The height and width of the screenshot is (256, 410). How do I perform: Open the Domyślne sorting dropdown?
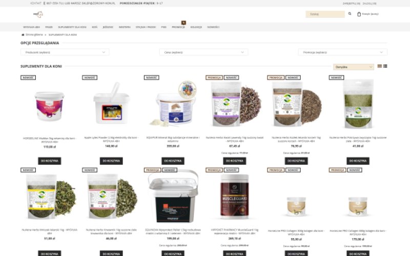click(354, 67)
